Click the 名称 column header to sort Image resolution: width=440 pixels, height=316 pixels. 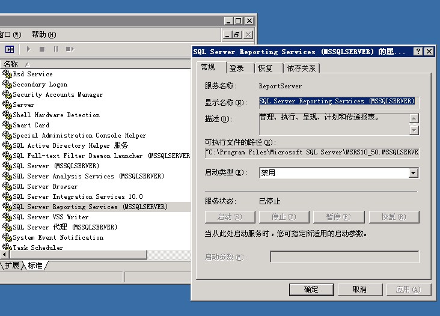[x=96, y=64]
